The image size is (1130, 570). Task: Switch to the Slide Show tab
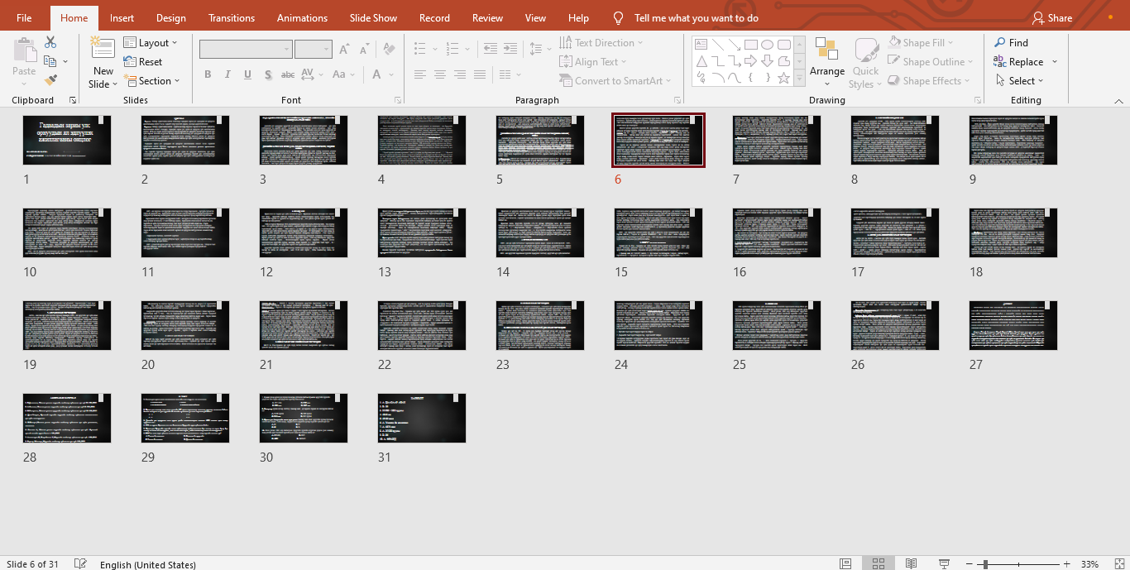tap(373, 18)
